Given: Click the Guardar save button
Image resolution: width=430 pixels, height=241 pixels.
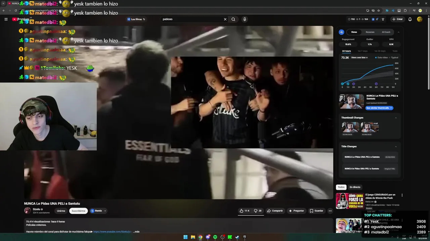Looking at the screenshot, I should pyautogui.click(x=316, y=211).
